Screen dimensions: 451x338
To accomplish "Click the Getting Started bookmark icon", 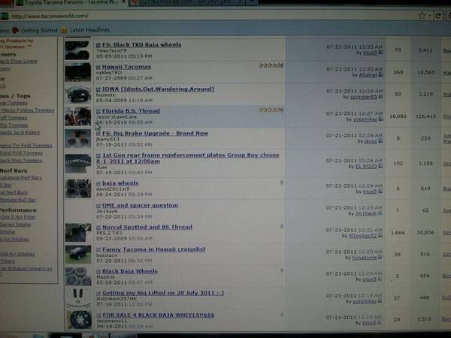I will click(x=16, y=30).
